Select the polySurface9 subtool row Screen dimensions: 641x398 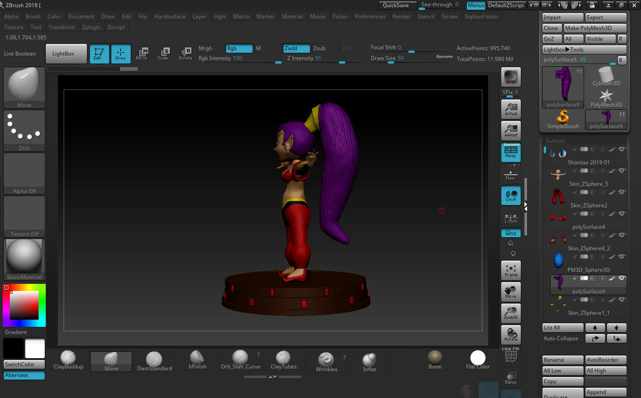(x=589, y=285)
